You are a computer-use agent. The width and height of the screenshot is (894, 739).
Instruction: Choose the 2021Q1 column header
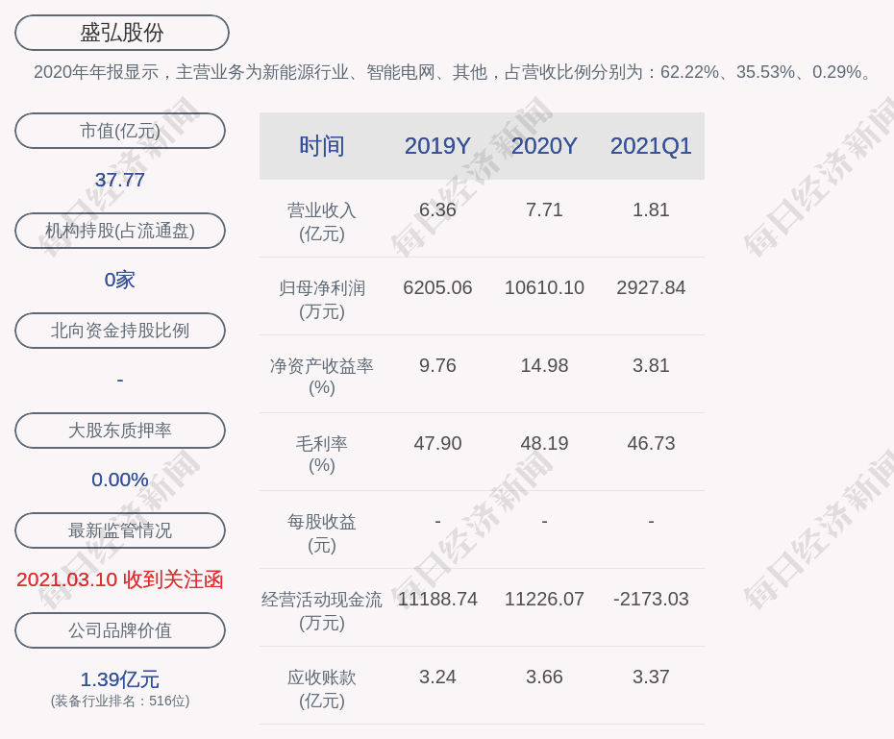(651, 146)
